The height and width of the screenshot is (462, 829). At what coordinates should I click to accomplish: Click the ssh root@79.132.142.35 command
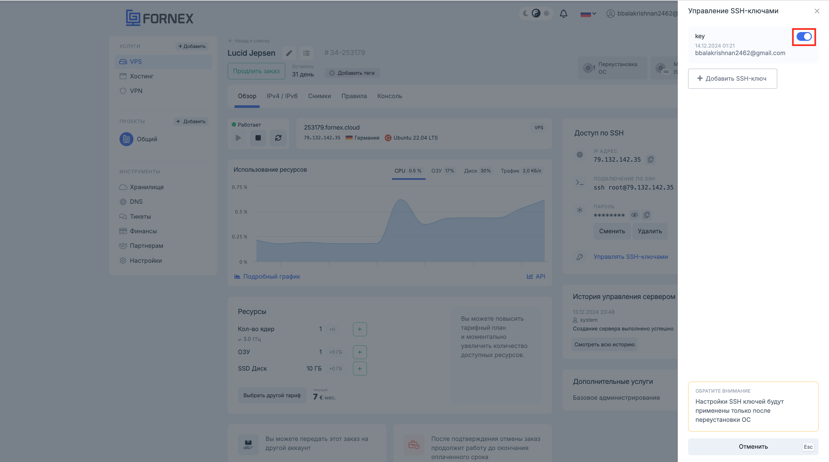pyautogui.click(x=633, y=187)
